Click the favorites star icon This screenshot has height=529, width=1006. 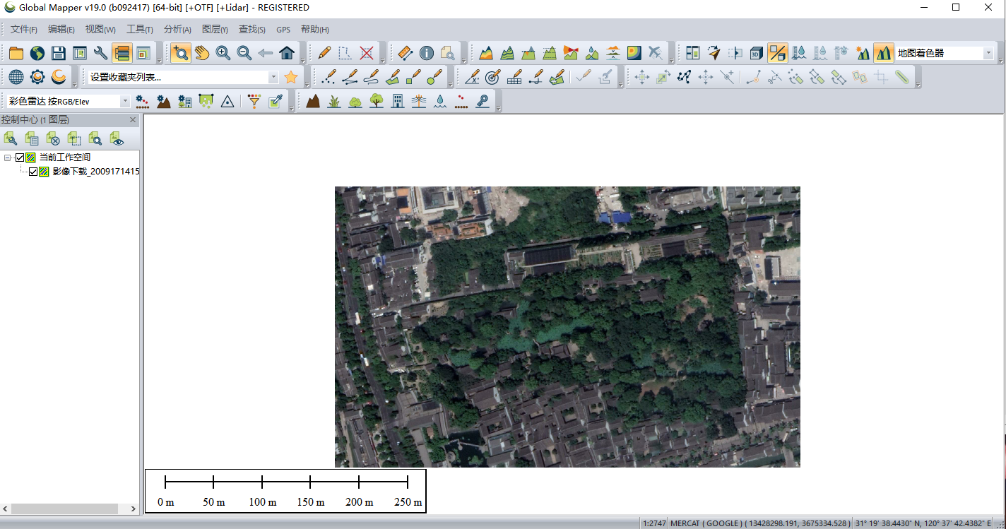[290, 77]
